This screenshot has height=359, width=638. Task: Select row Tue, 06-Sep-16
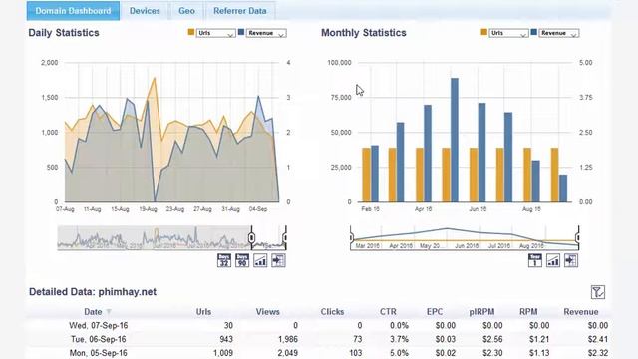(319, 339)
